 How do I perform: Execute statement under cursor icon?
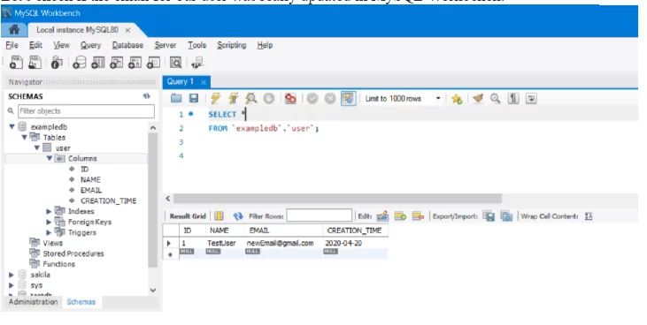click(x=234, y=98)
